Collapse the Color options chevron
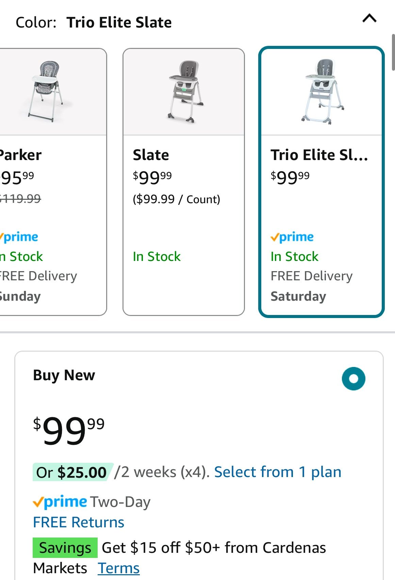 coord(369,18)
